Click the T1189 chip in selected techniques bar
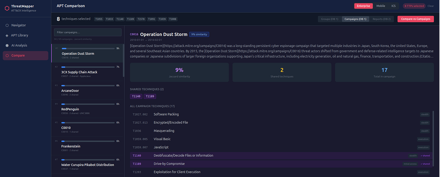This screenshot has width=444, height=177. click(x=130, y=19)
